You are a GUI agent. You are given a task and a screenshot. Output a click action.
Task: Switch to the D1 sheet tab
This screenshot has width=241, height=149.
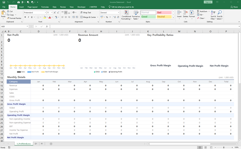coord(36,144)
